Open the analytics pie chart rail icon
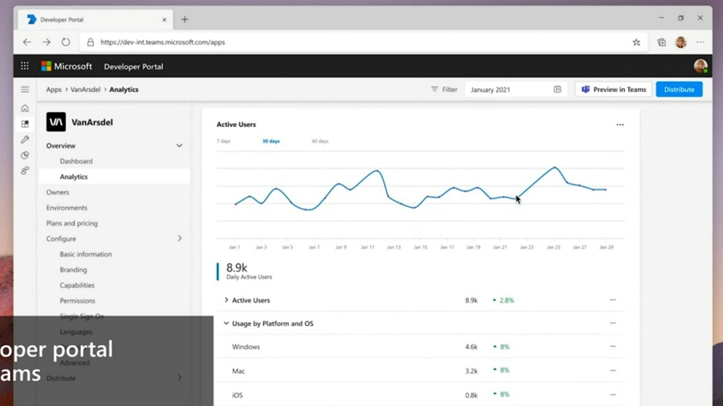The width and height of the screenshot is (723, 406). [25, 155]
